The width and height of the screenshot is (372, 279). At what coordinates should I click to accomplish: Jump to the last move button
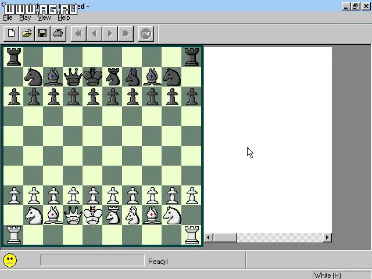pos(126,34)
